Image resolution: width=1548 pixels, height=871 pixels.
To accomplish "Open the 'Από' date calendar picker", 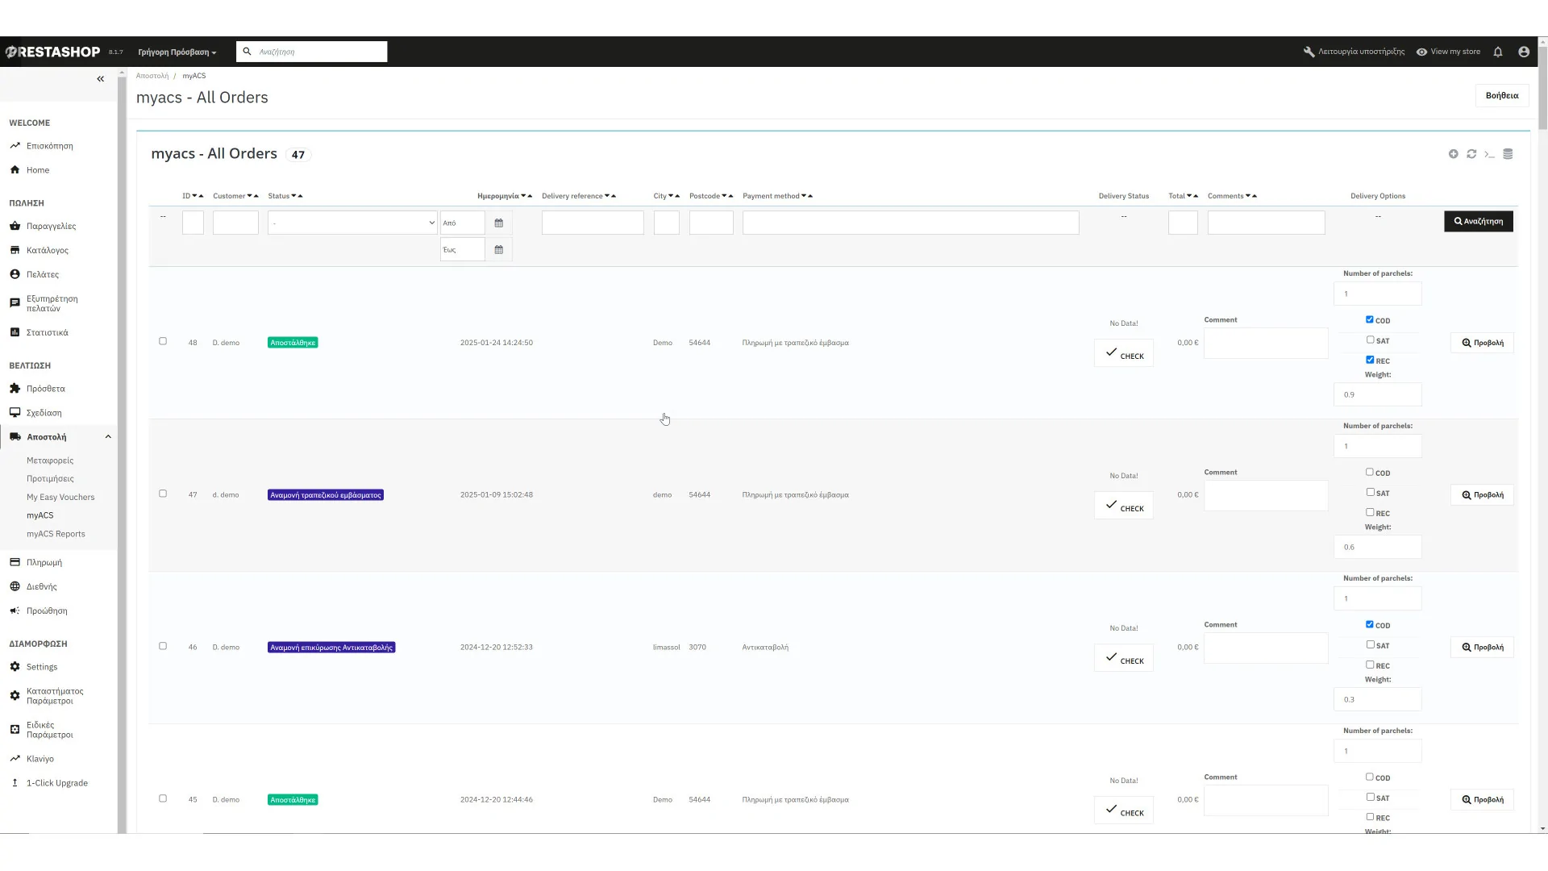I will 498,223.
